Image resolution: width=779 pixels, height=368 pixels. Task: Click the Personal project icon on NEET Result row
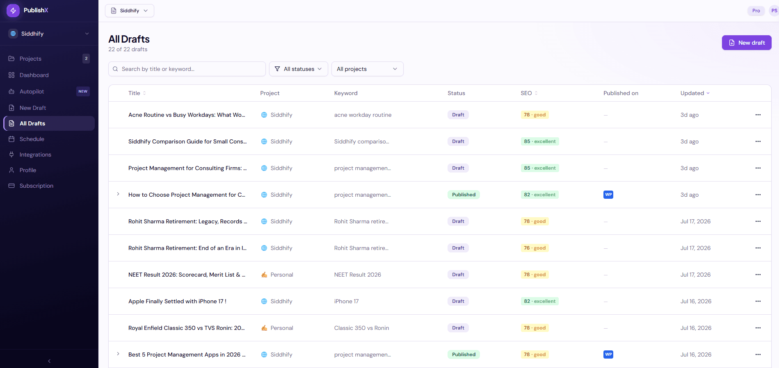pyautogui.click(x=264, y=275)
